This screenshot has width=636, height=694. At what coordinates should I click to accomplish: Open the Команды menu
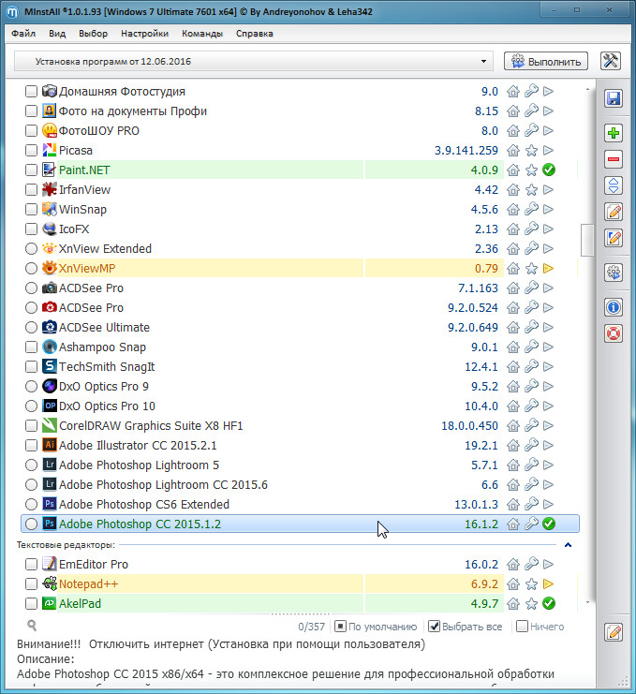201,34
